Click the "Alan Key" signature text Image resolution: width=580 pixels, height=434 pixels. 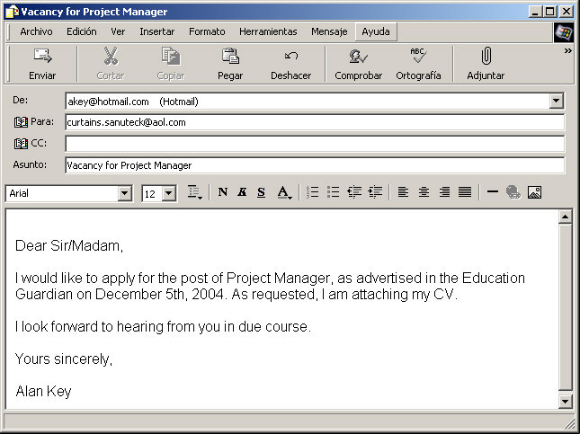(43, 391)
